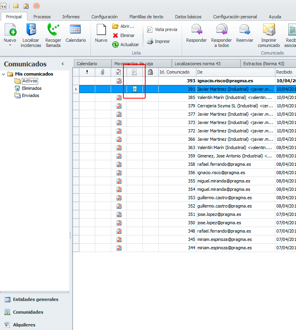296x330 pixels.
Task: Open the Localizar incidencias tool
Action: pos(31,35)
